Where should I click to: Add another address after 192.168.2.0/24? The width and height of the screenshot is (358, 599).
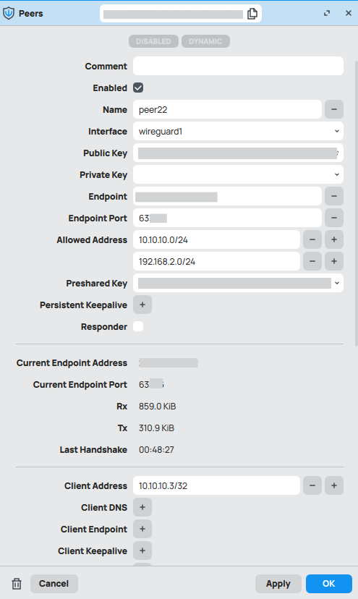click(334, 261)
